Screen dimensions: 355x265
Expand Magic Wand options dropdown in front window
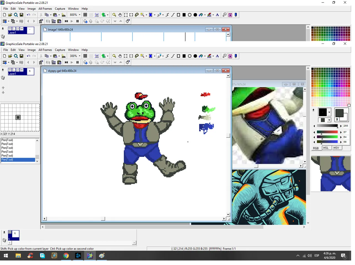[x=146, y=56]
